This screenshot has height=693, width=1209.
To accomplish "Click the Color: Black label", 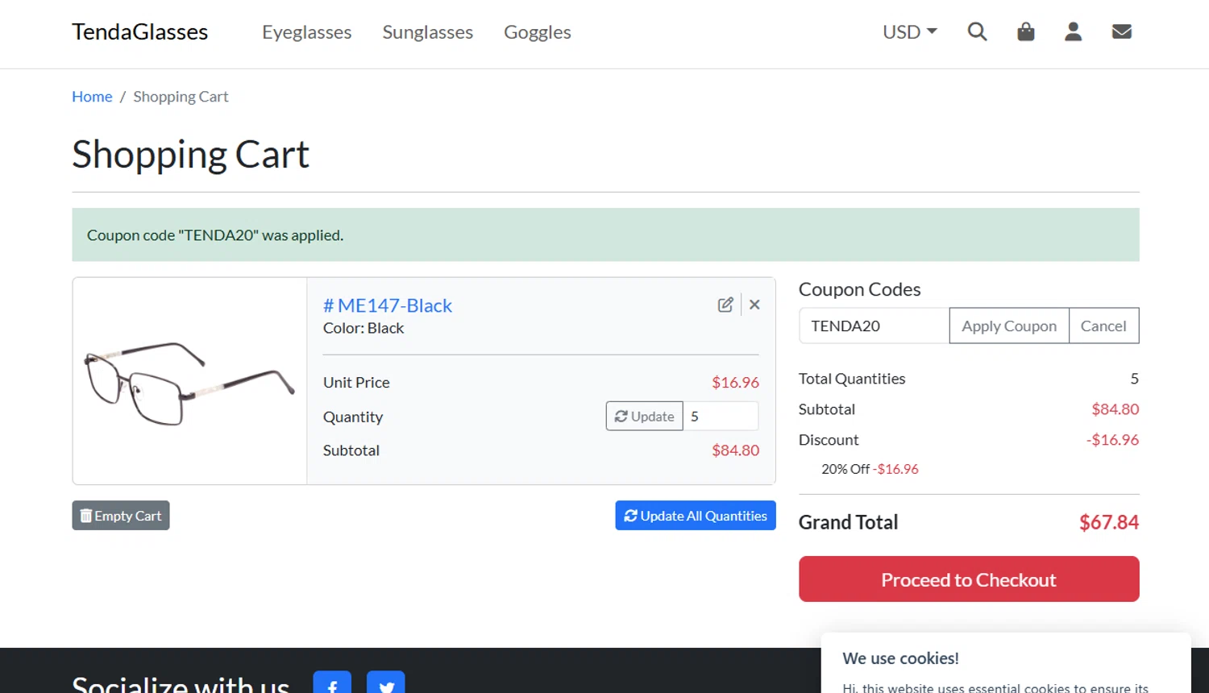I will [x=364, y=328].
